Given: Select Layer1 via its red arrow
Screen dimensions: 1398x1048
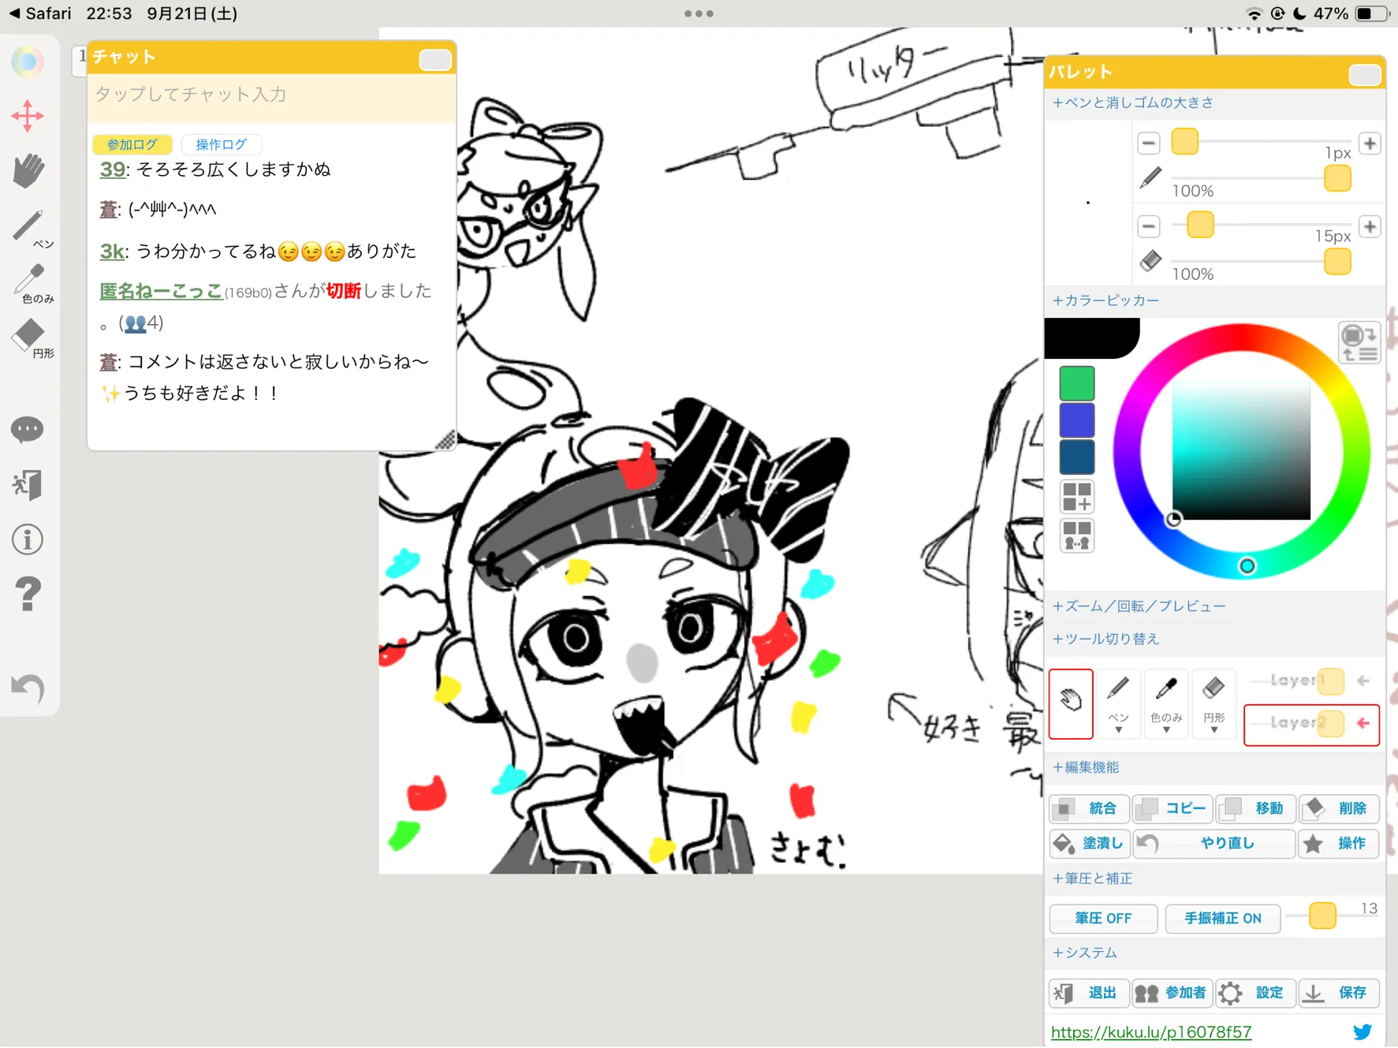Looking at the screenshot, I should [x=1363, y=681].
